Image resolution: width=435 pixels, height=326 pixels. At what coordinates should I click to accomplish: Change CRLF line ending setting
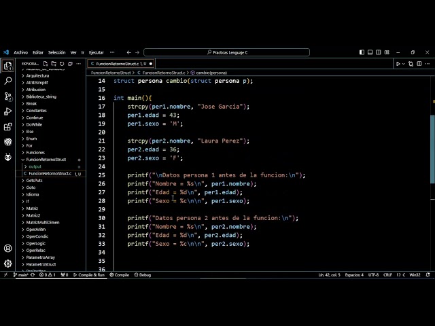387,275
